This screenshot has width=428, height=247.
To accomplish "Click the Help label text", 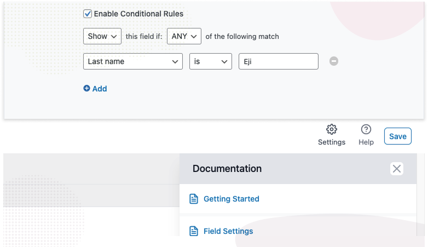I will [366, 142].
